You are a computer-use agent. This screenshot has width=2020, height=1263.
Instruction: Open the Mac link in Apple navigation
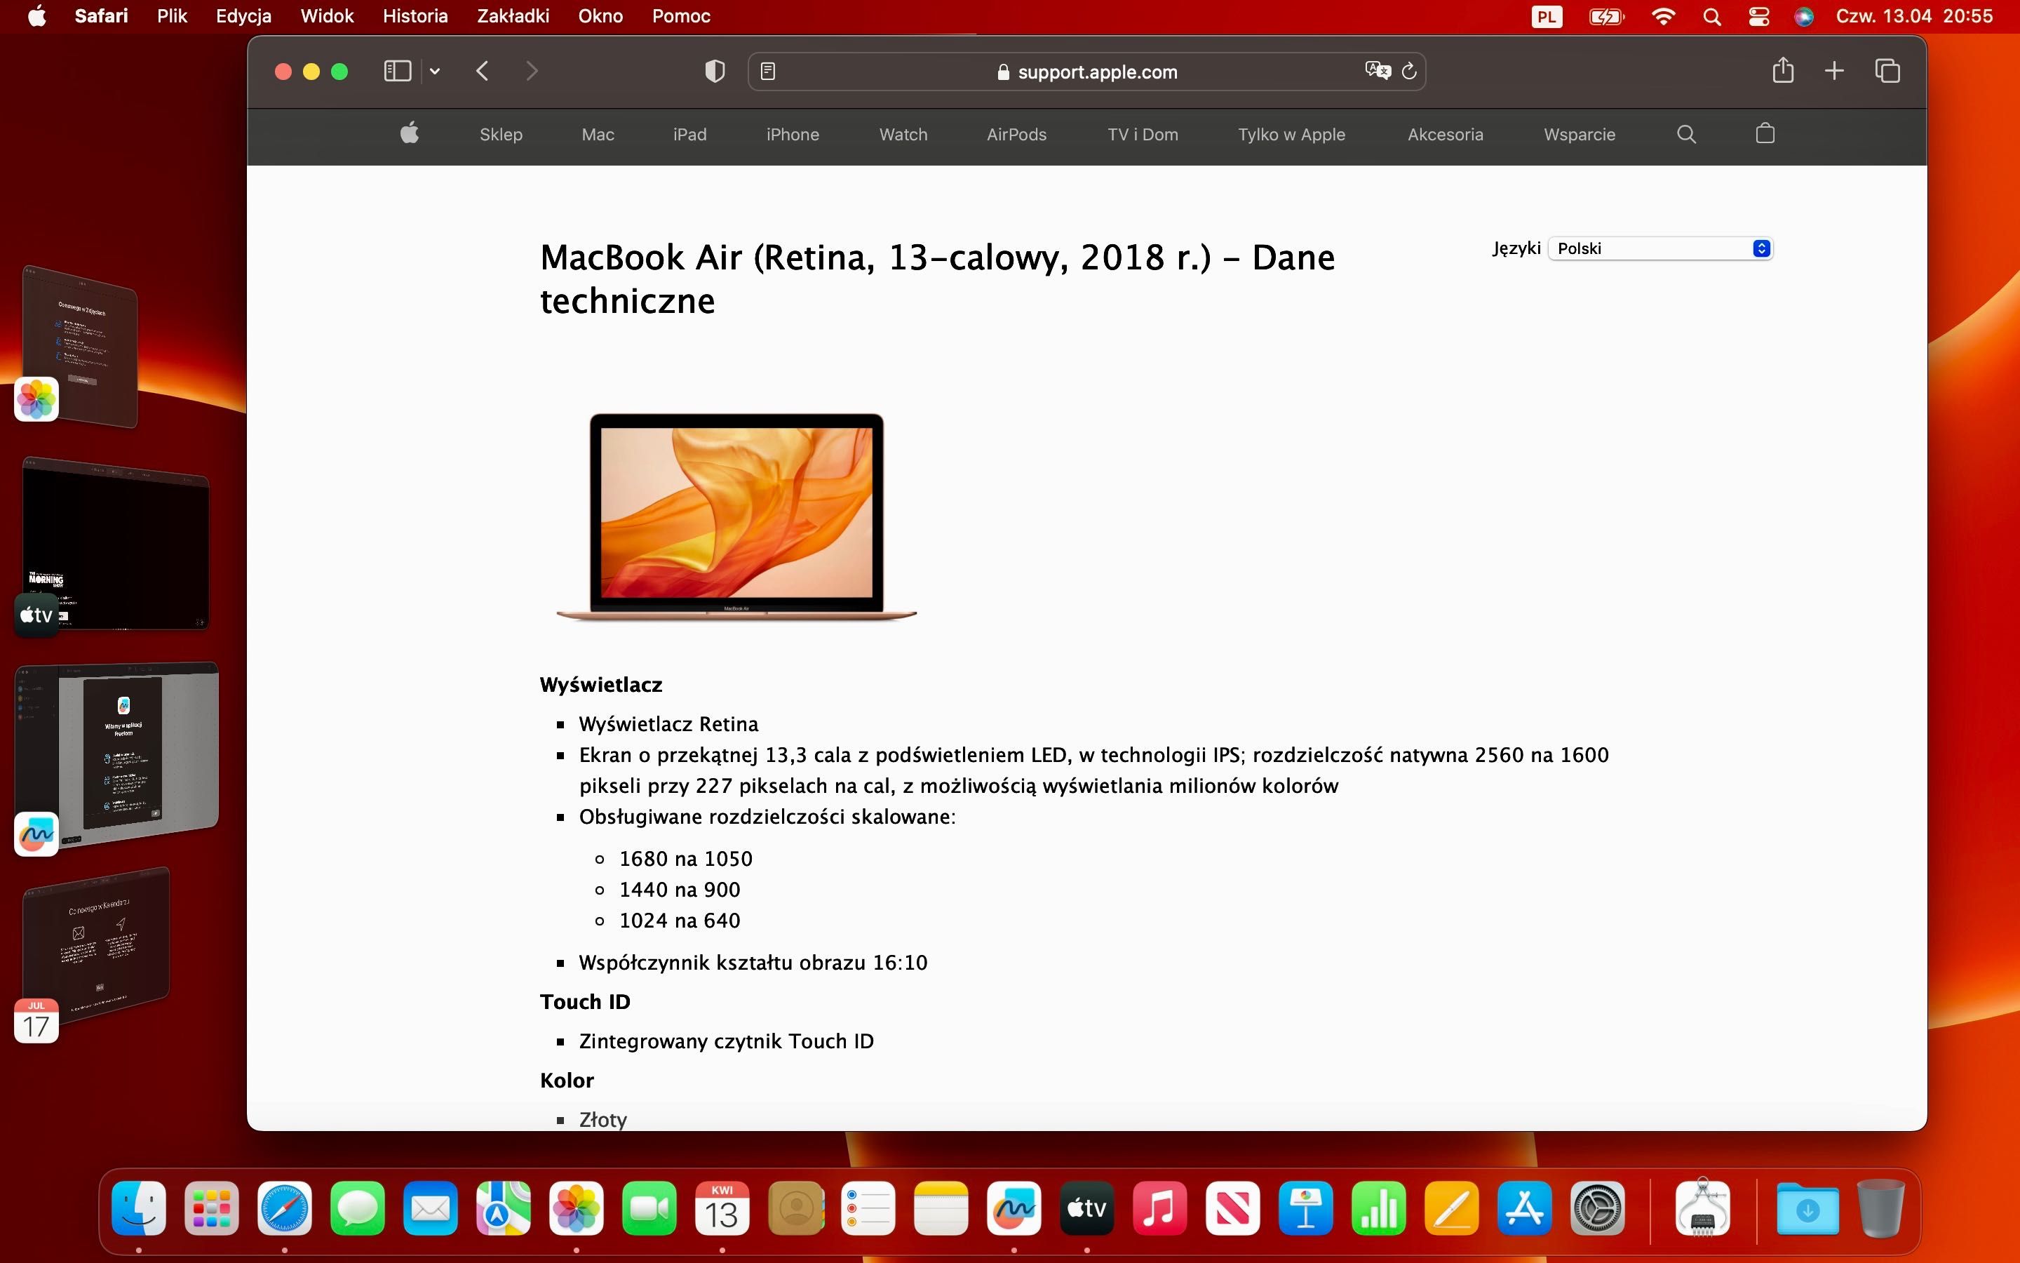[x=598, y=135]
